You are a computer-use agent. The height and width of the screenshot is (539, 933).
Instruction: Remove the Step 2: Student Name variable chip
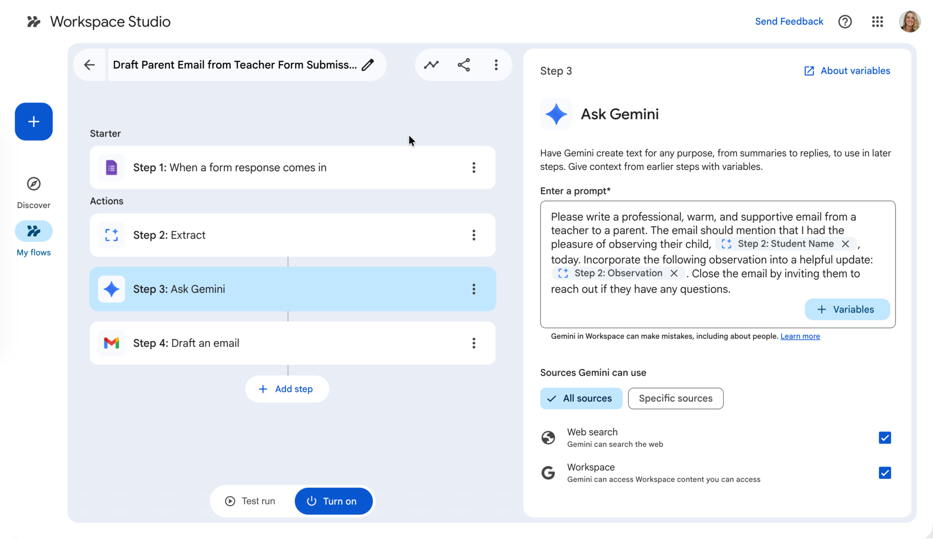tap(846, 244)
